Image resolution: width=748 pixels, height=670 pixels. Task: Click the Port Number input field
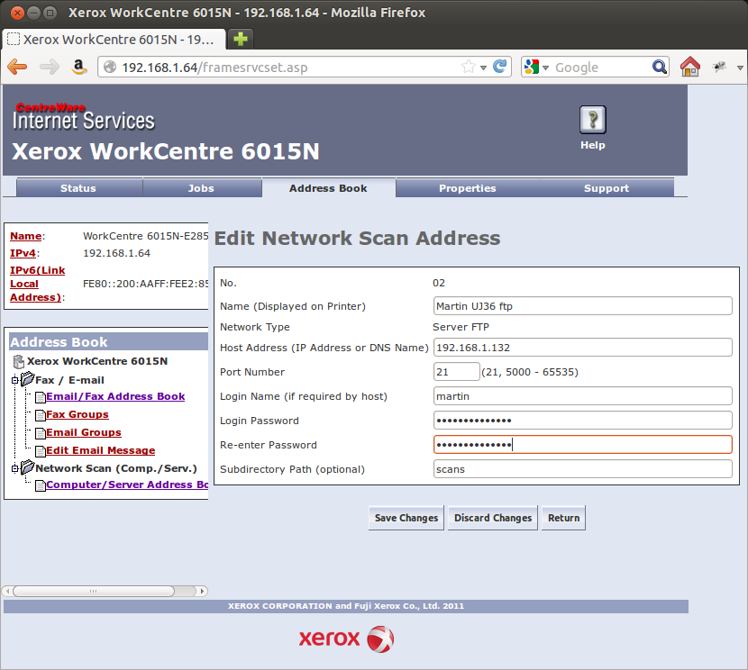tap(456, 372)
